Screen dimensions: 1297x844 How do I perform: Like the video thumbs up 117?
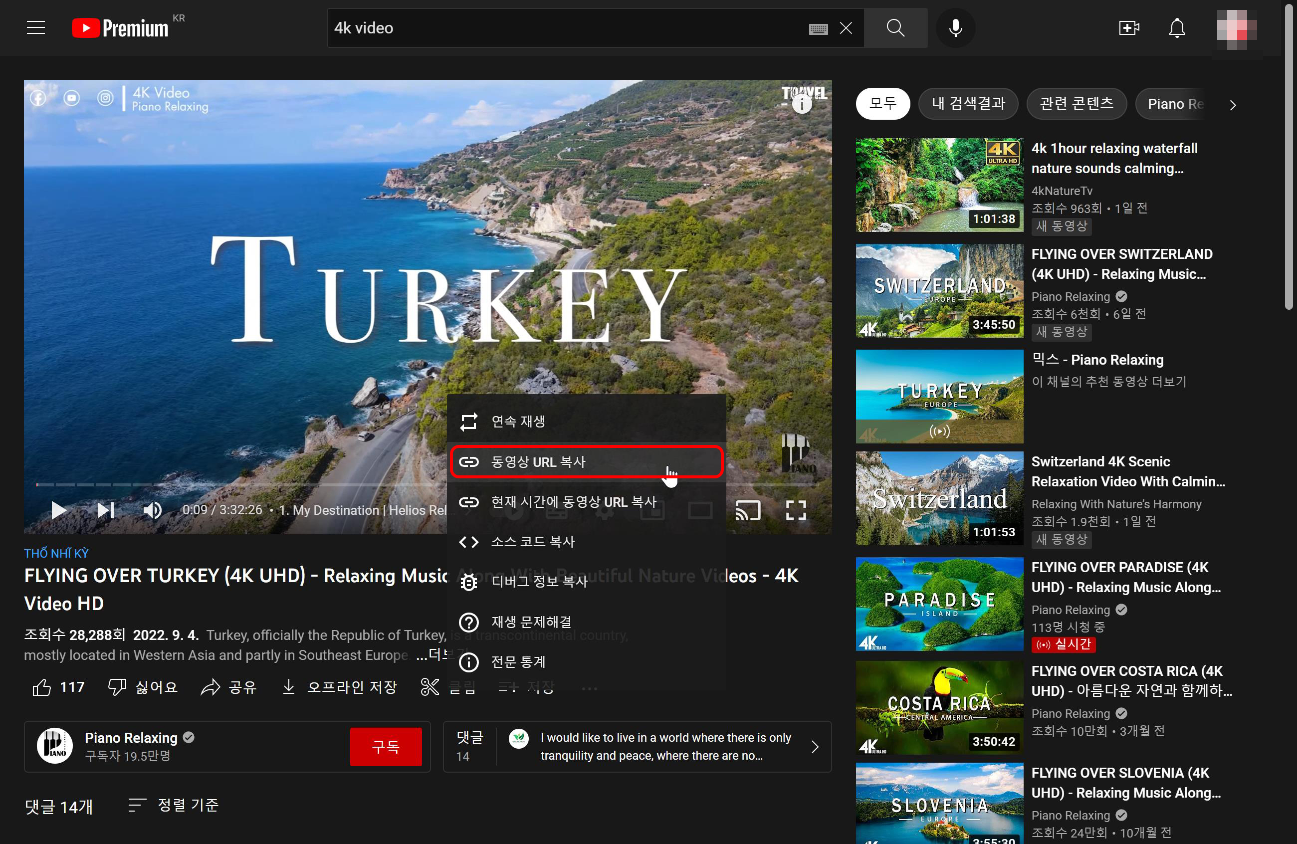click(x=58, y=687)
